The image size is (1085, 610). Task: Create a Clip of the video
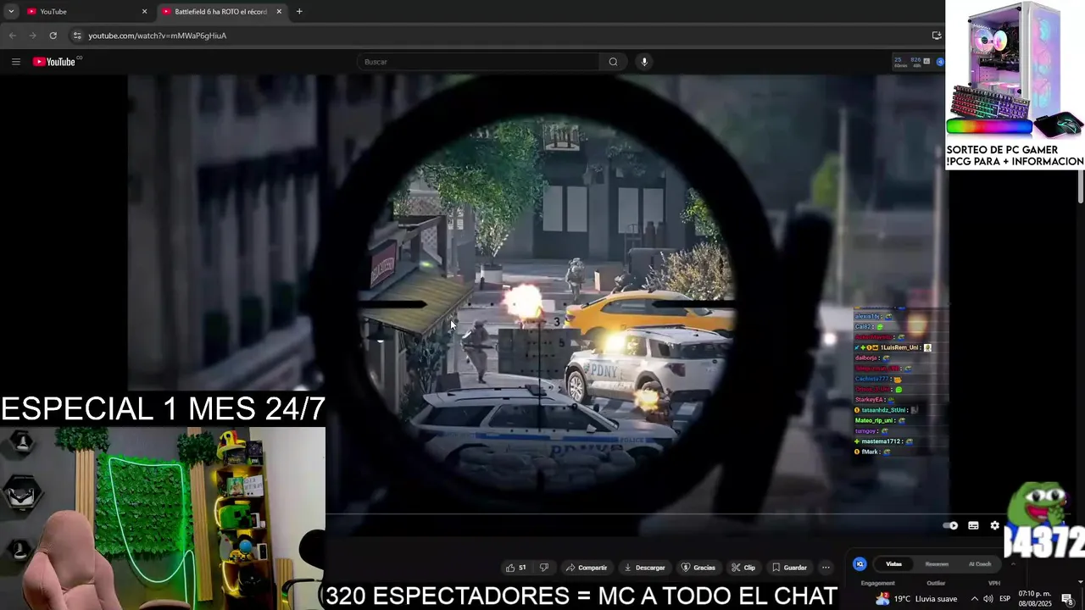pos(743,568)
